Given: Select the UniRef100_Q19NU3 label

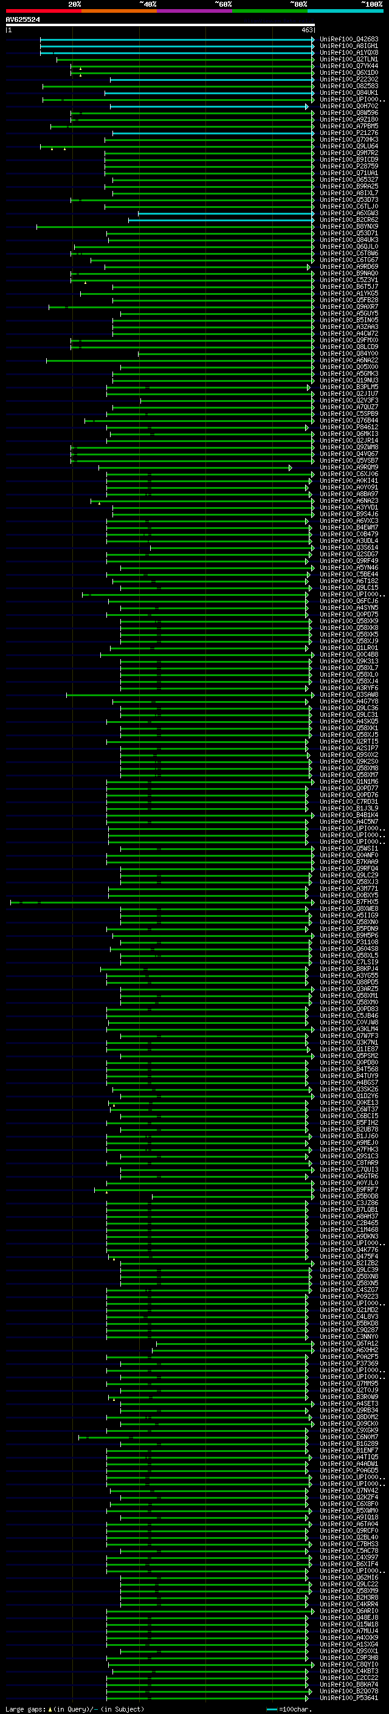Looking at the screenshot, I should (x=349, y=381).
